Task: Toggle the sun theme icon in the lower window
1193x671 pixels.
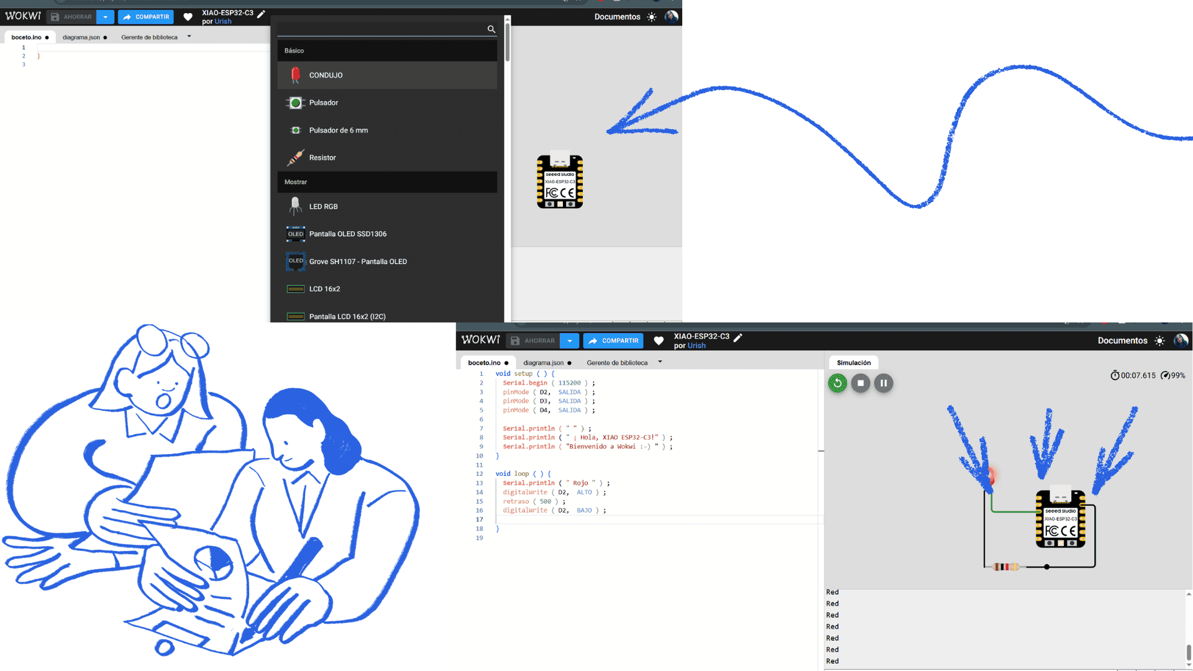Action: 1159,341
